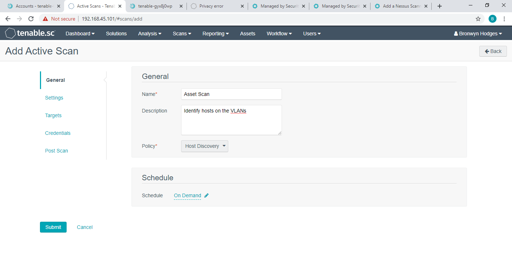Open the Dashboard dropdown menu

coord(80,34)
